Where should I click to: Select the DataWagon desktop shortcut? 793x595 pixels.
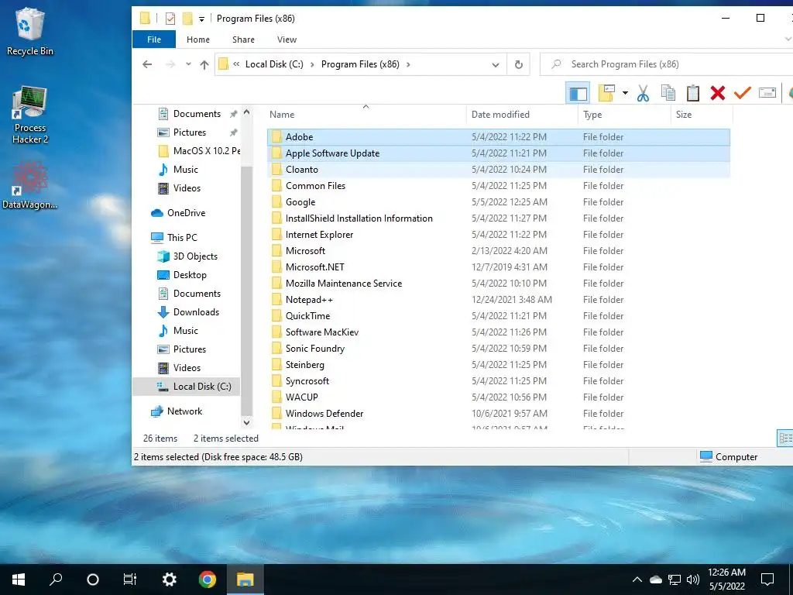30,185
